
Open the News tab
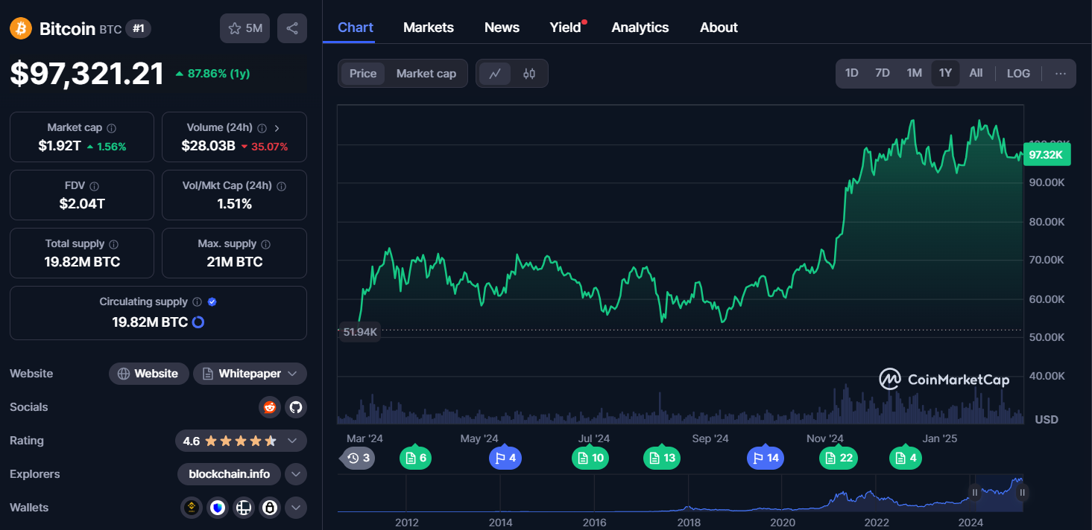click(502, 28)
